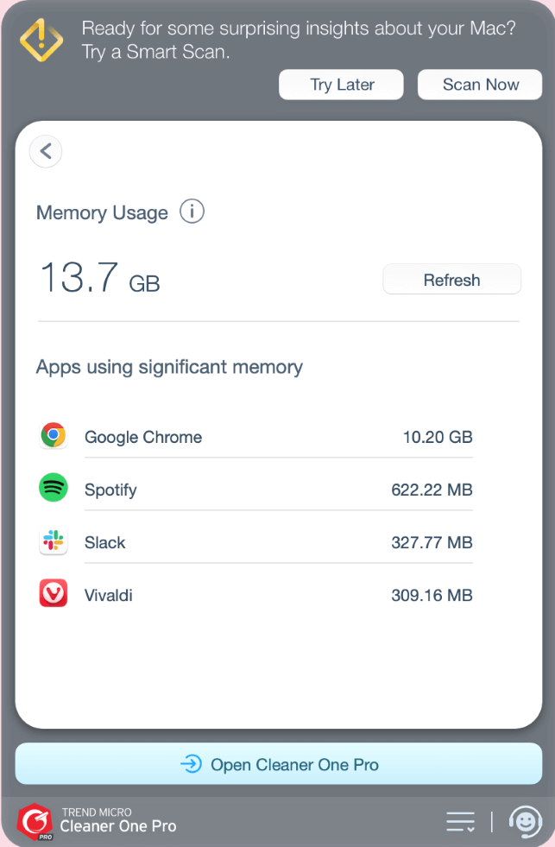The width and height of the screenshot is (555, 847).
Task: Click the 622.22 MB value
Action: point(432,490)
